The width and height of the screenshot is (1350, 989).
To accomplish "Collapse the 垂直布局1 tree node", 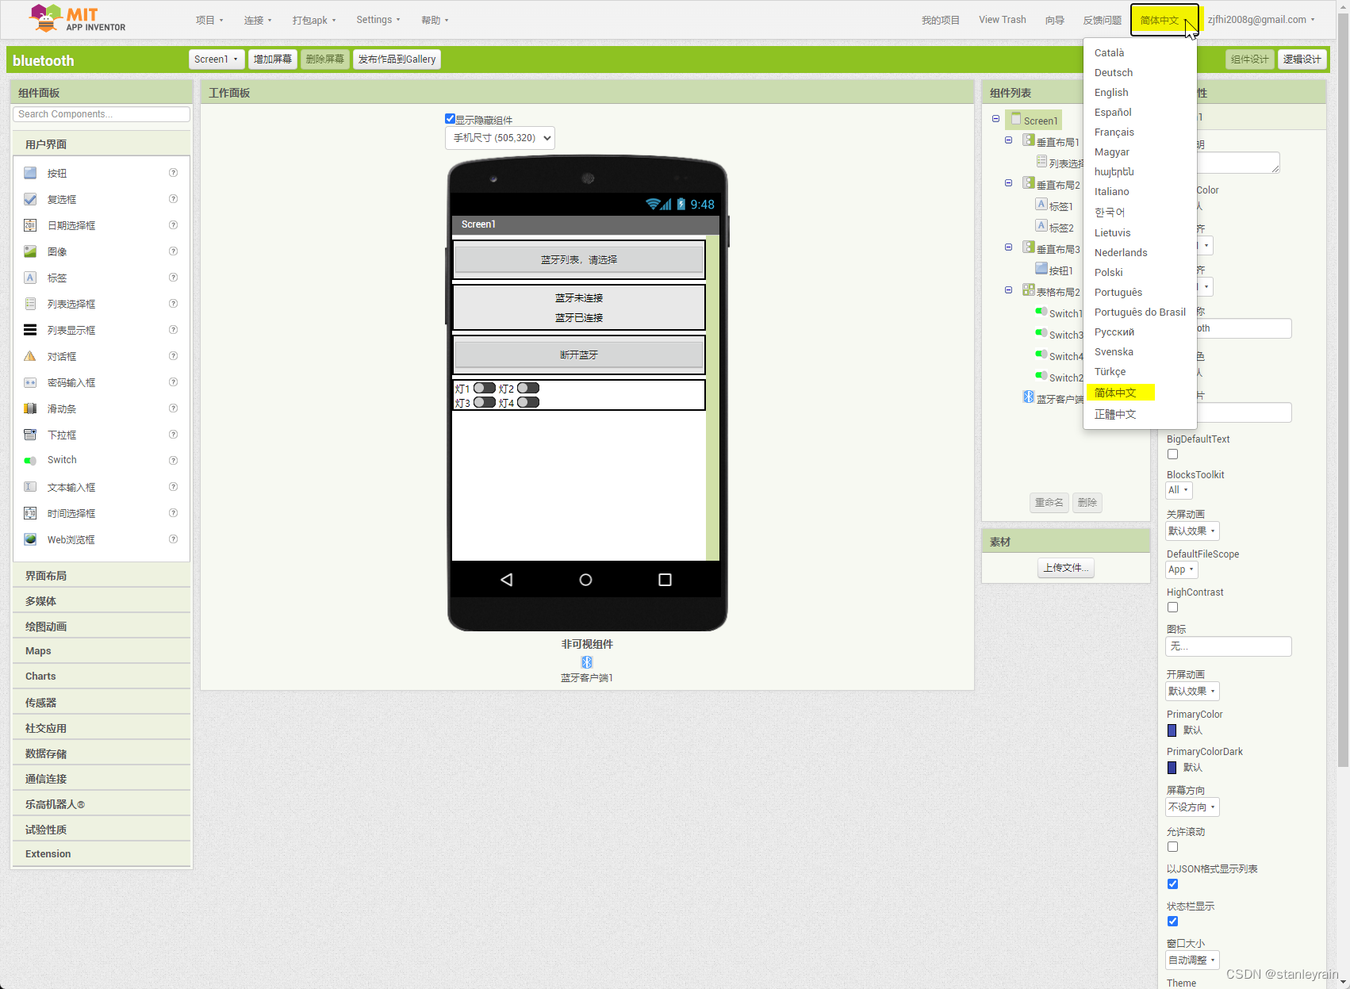I will coord(1008,140).
